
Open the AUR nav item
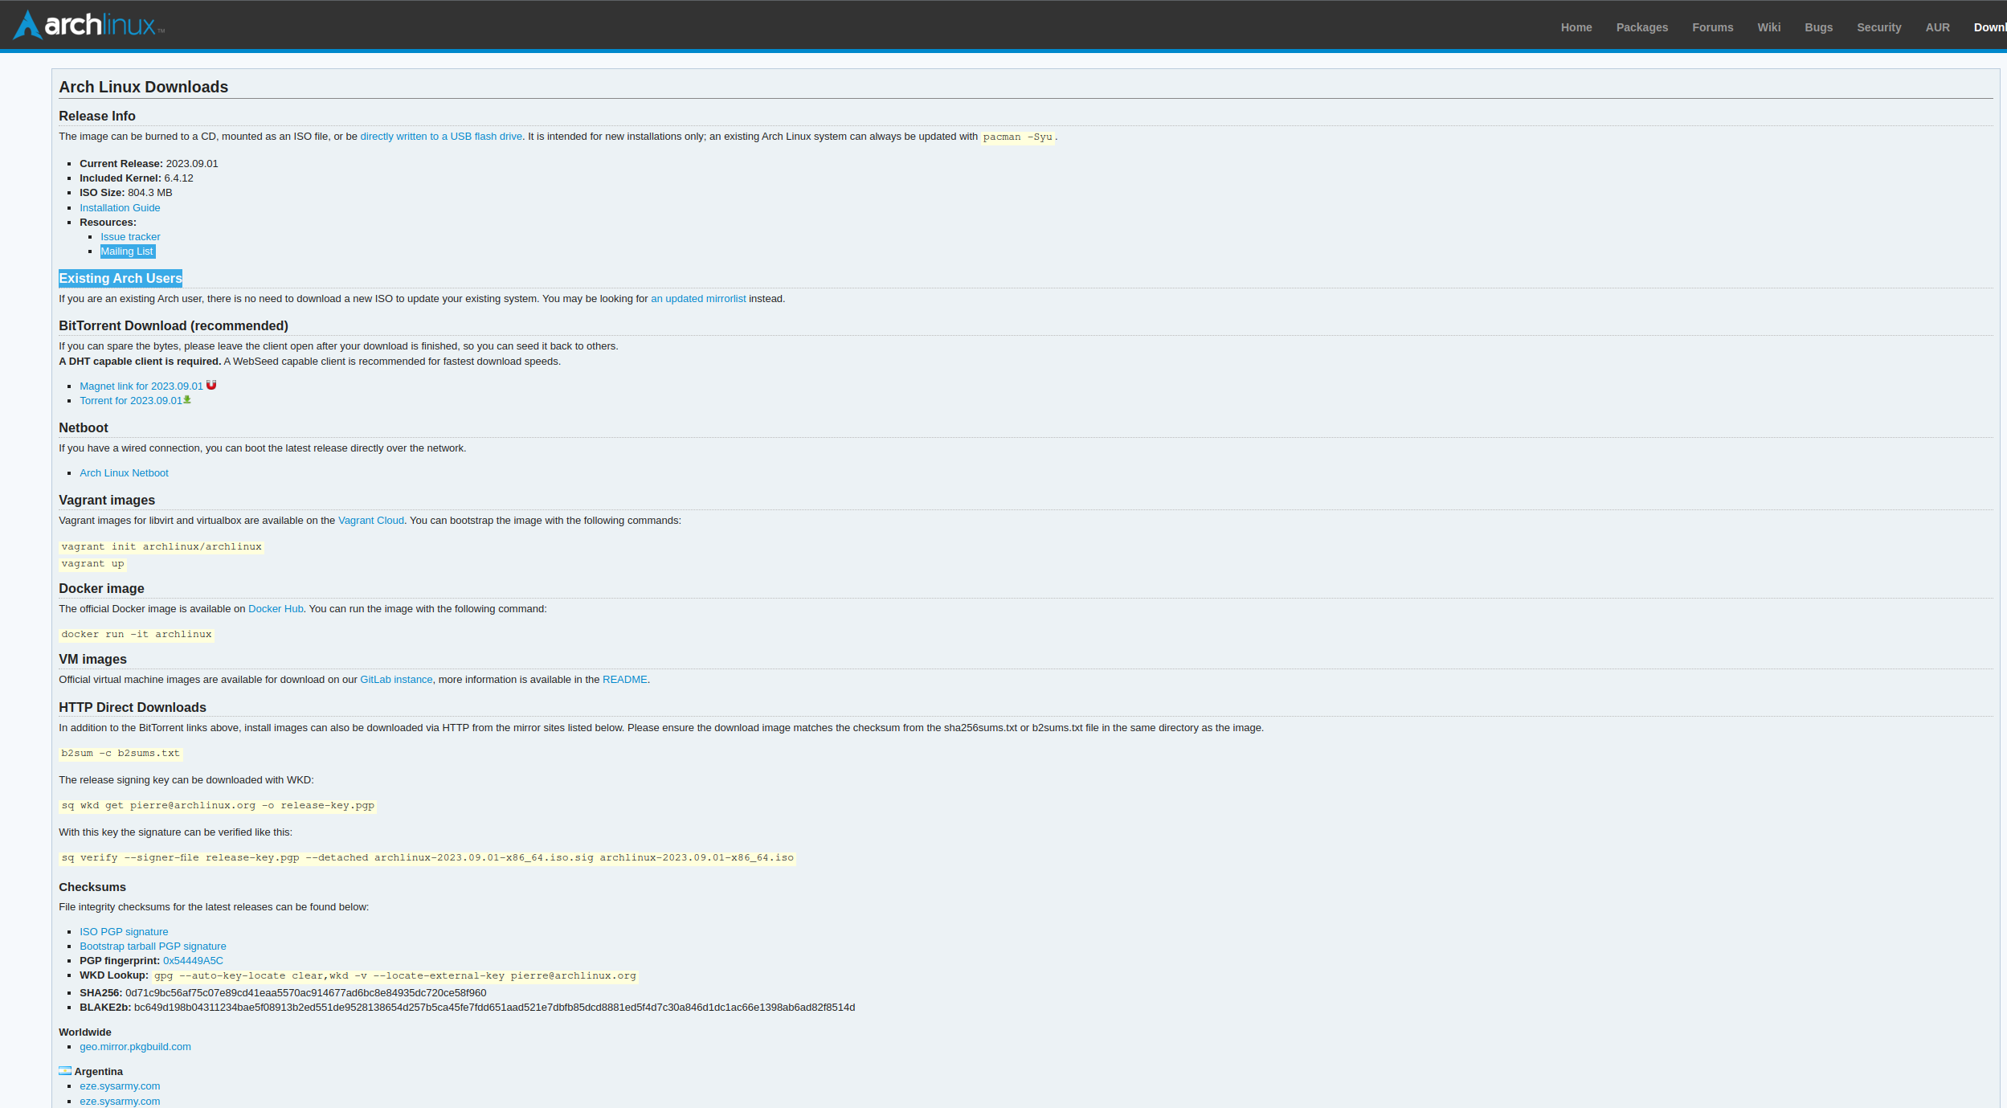pos(1937,27)
